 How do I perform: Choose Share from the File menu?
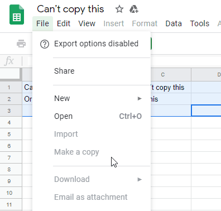(x=92, y=71)
